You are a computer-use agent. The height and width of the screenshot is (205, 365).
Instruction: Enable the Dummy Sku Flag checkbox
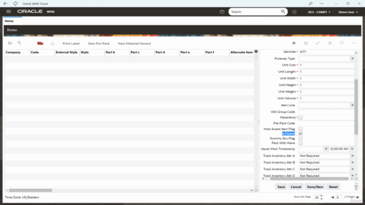pyautogui.click(x=301, y=138)
